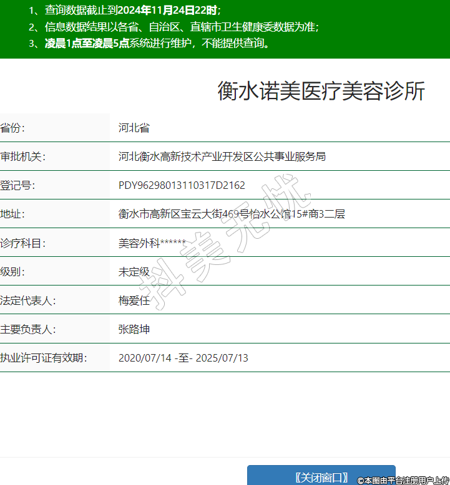Screen dimensions: 450x485
Task: Select the 法定代表人 field label
Action: [x=27, y=300]
